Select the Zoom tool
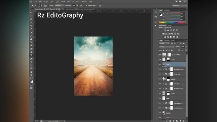The height and width of the screenshot is (122, 217). pos(31,75)
